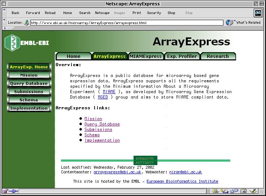Click the Mission sidebar button

pyautogui.click(x=29, y=75)
